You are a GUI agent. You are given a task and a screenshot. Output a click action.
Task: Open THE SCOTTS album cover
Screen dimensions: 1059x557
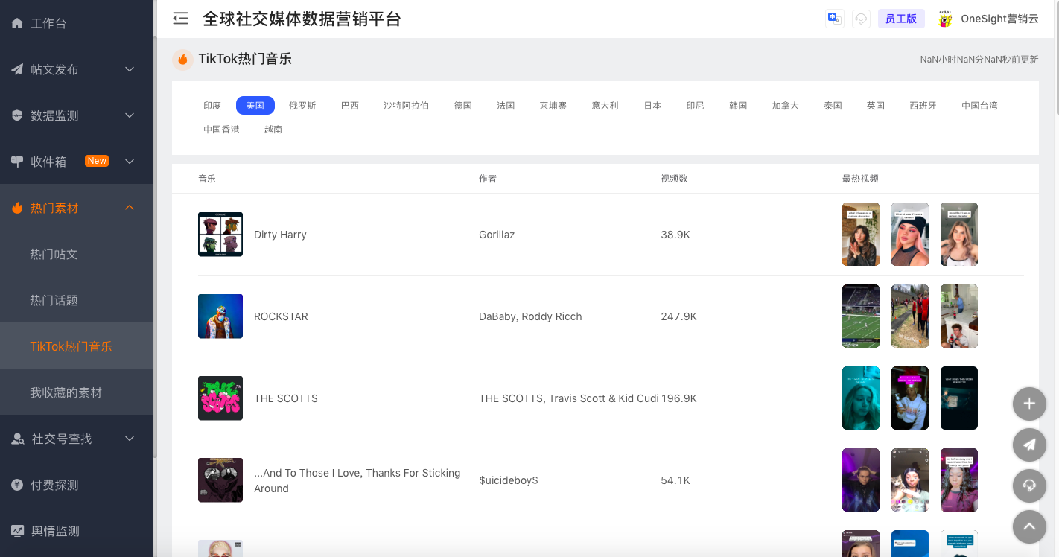(x=220, y=398)
